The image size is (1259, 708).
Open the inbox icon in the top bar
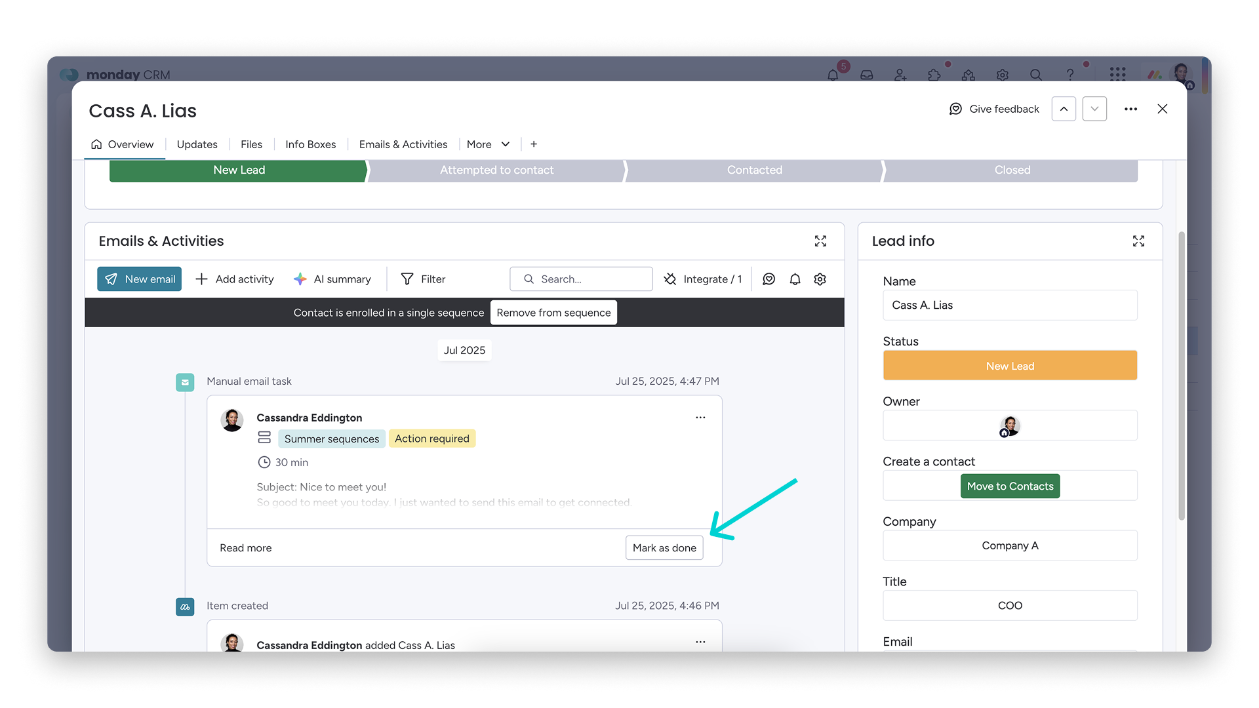(867, 75)
